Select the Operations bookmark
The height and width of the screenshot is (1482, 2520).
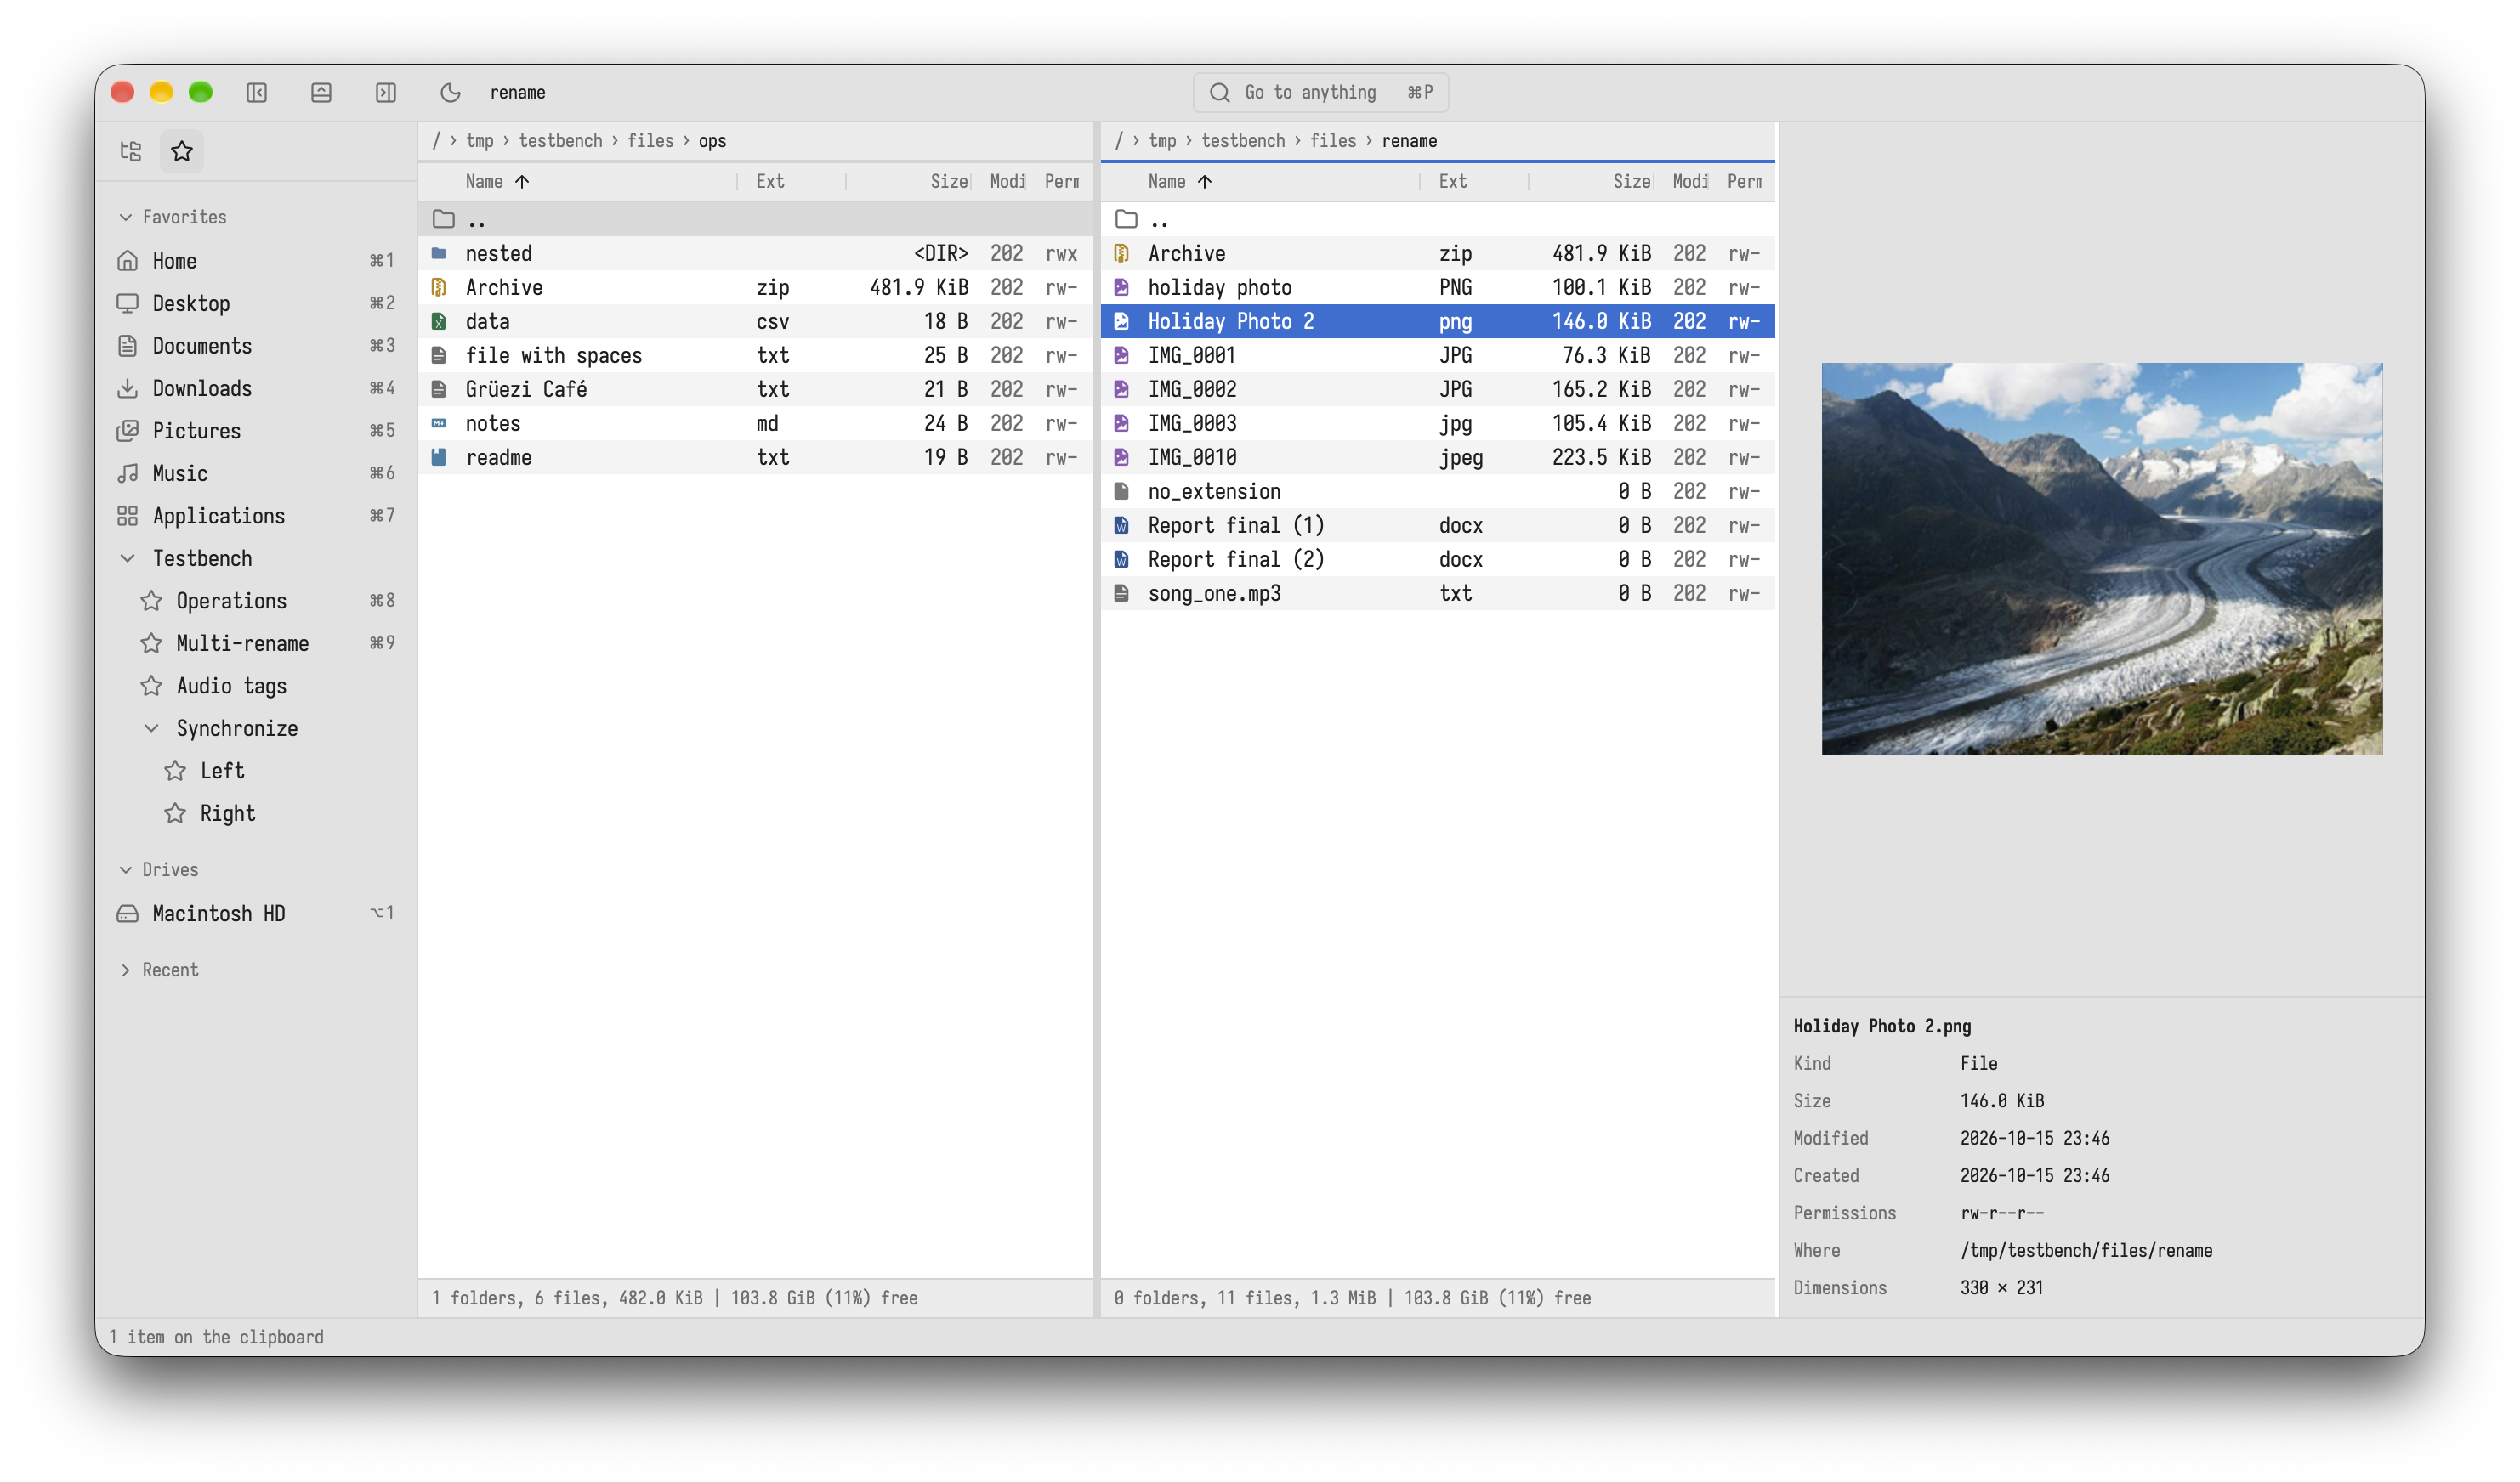pos(257,601)
